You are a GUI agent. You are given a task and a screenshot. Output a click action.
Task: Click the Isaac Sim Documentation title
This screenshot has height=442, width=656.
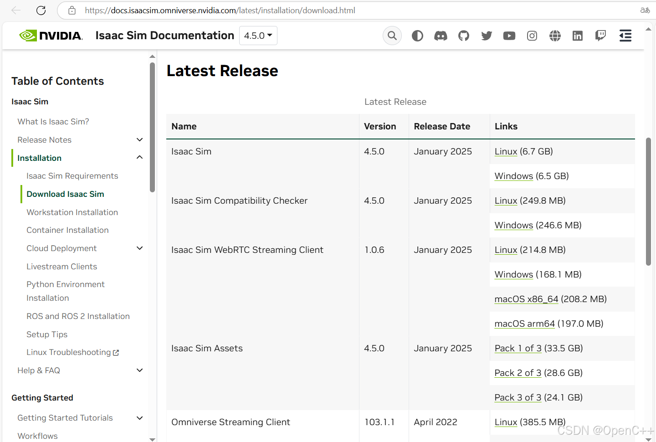tap(164, 36)
